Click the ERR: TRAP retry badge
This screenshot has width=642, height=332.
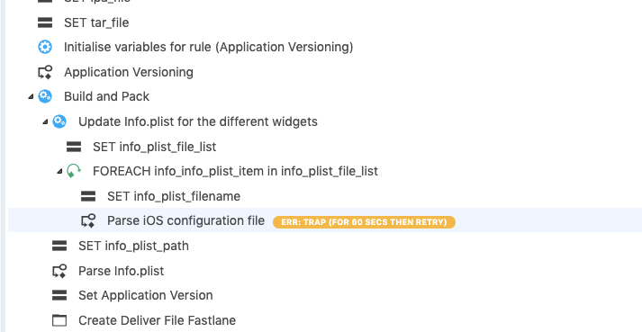pos(364,222)
